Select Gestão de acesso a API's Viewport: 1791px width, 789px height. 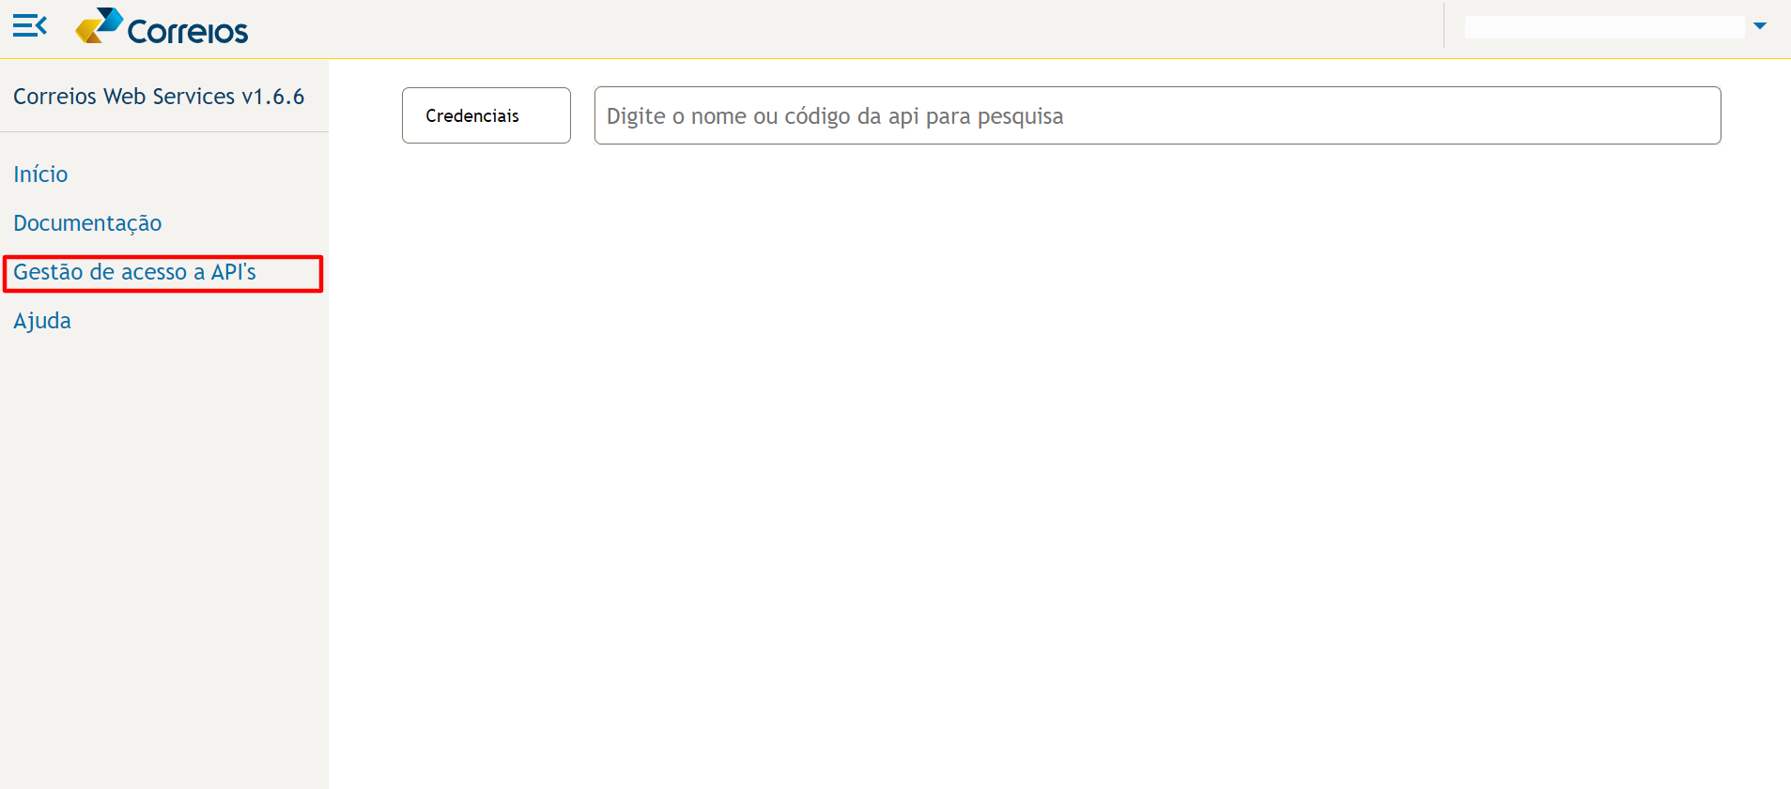pos(134,272)
